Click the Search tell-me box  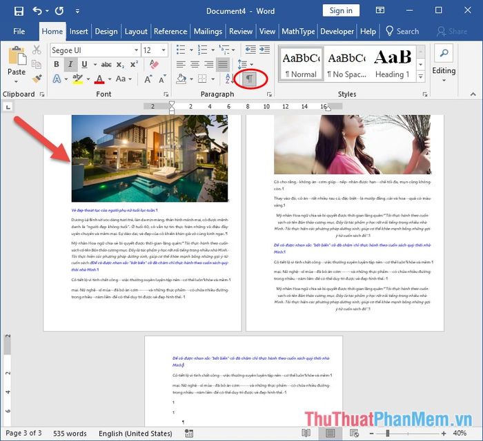click(402, 32)
